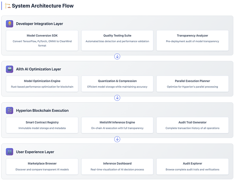Click 'Efficient model storage' description text
The width and height of the screenshot is (236, 190).
(x=117, y=87)
